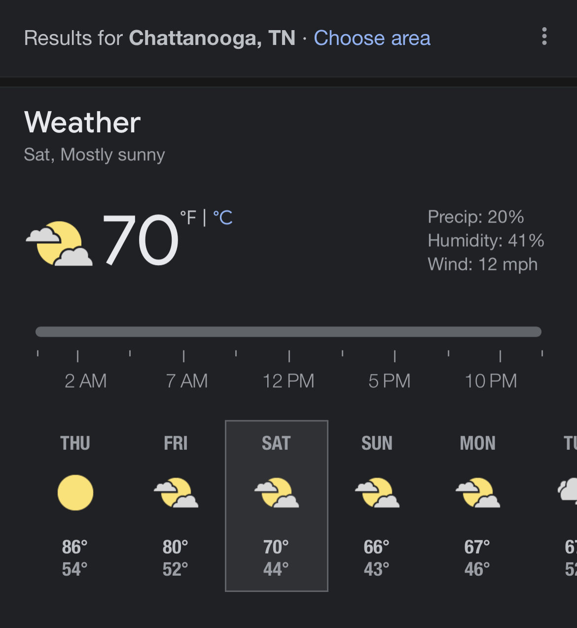This screenshot has height=628, width=577.
Task: Click Friday's partly cloudy icon
Action: [x=176, y=493]
